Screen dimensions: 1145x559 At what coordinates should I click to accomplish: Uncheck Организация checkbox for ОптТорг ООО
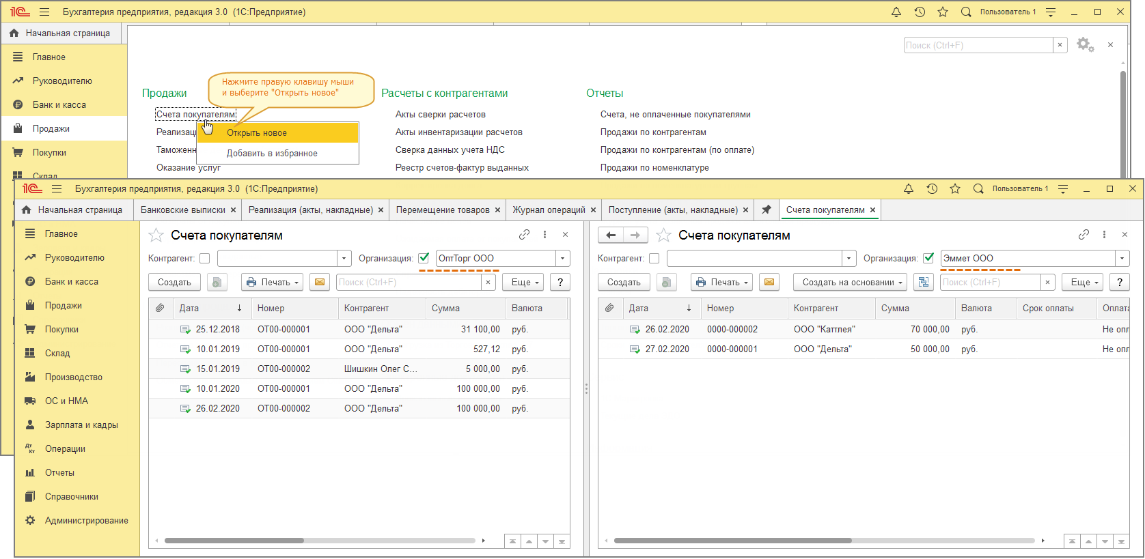[x=424, y=258]
